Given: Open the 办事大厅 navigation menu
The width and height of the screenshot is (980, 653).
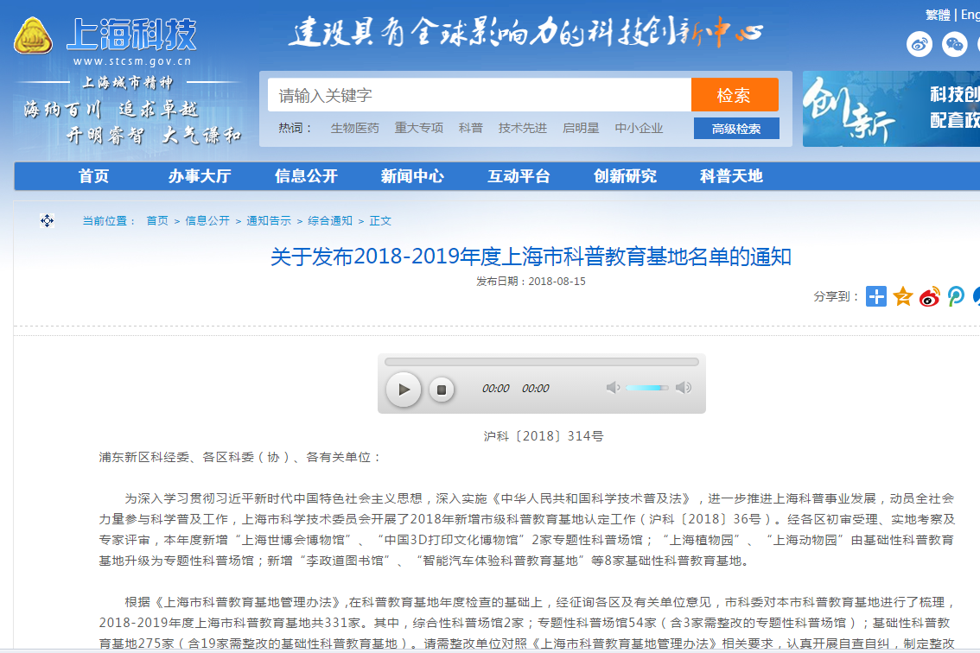Looking at the screenshot, I should point(200,176).
